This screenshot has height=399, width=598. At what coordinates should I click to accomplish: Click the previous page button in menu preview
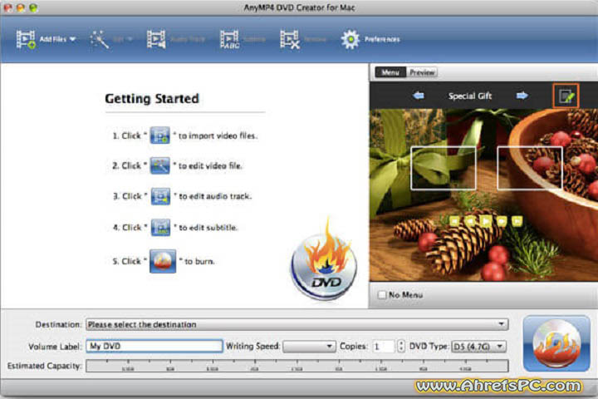coord(470,221)
